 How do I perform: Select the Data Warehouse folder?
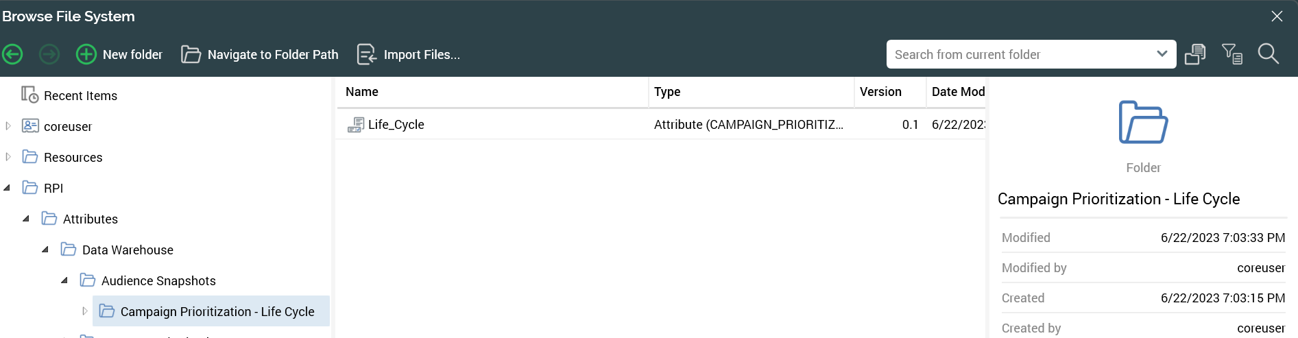(128, 250)
